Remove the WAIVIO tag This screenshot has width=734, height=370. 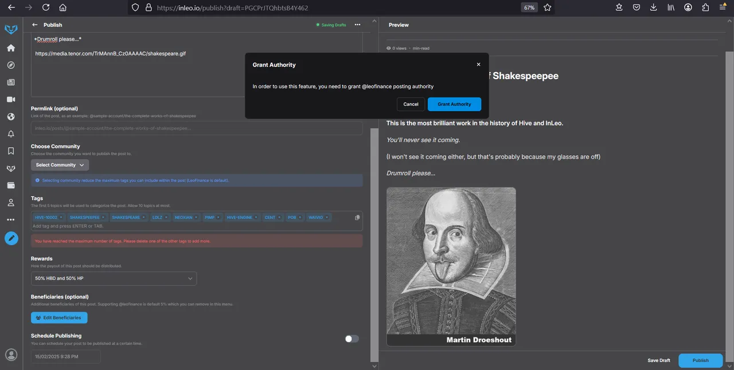[327, 218]
